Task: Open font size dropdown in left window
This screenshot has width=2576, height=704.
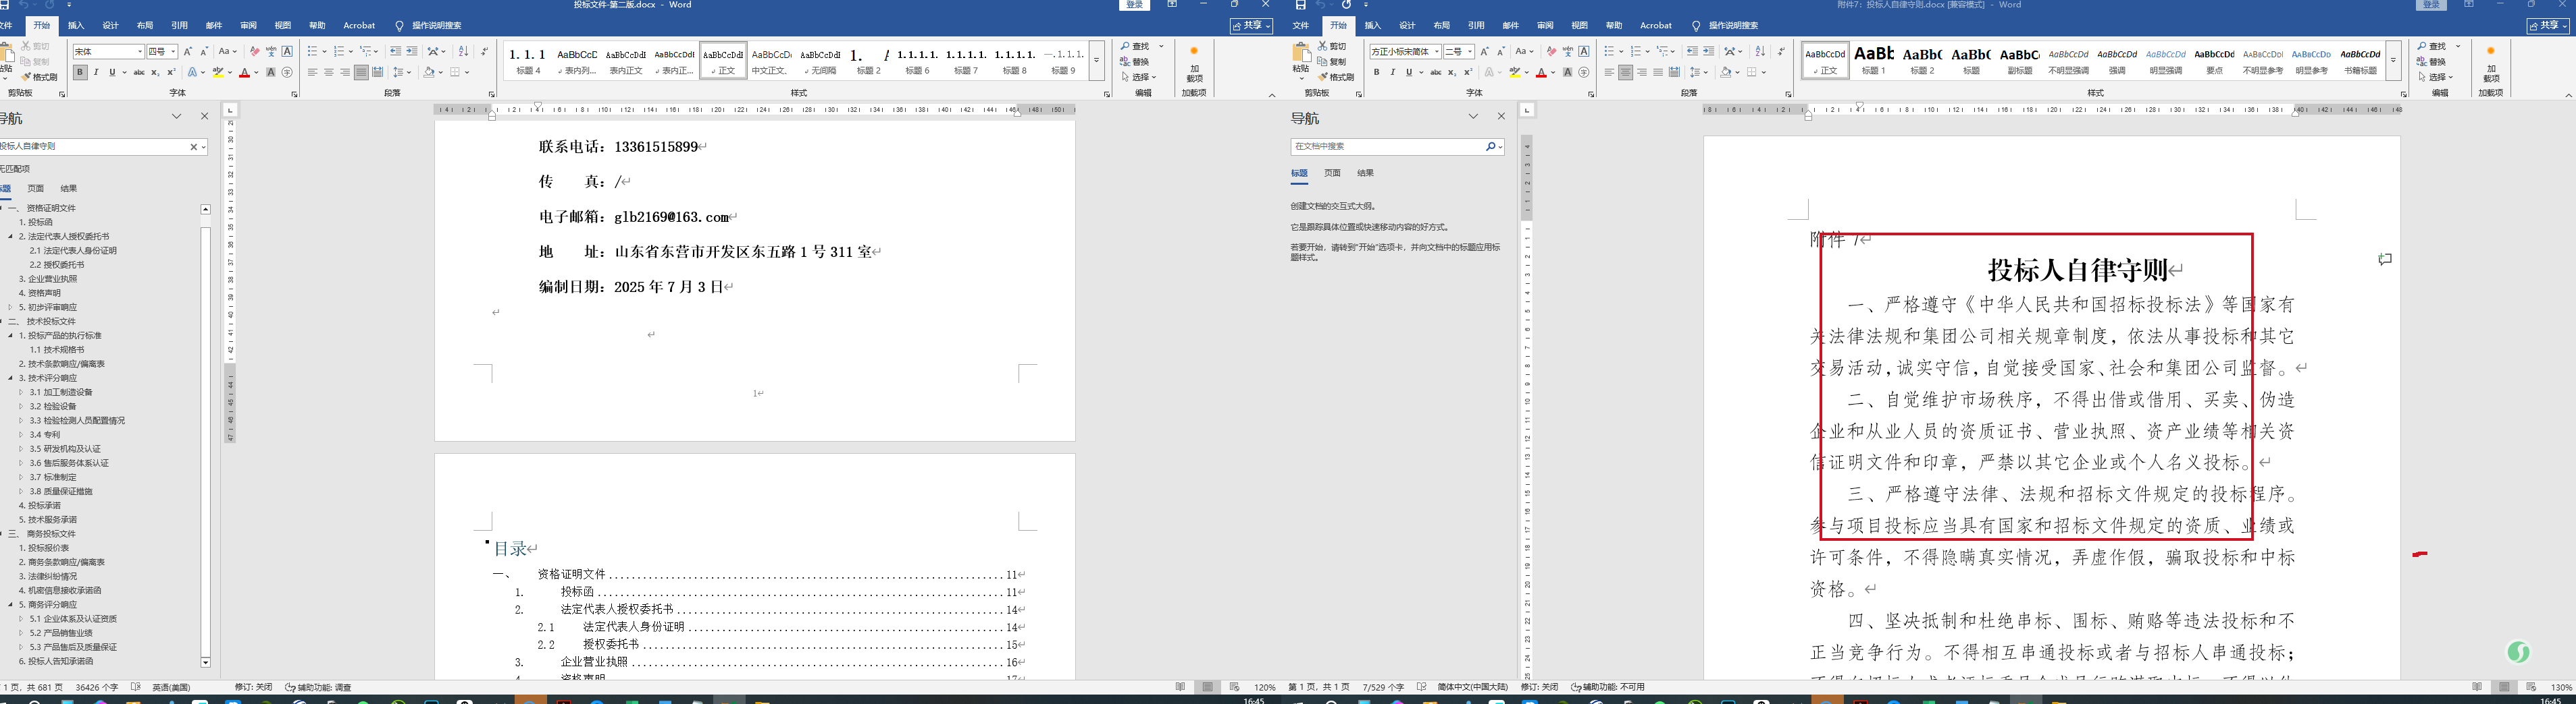Action: 173,51
